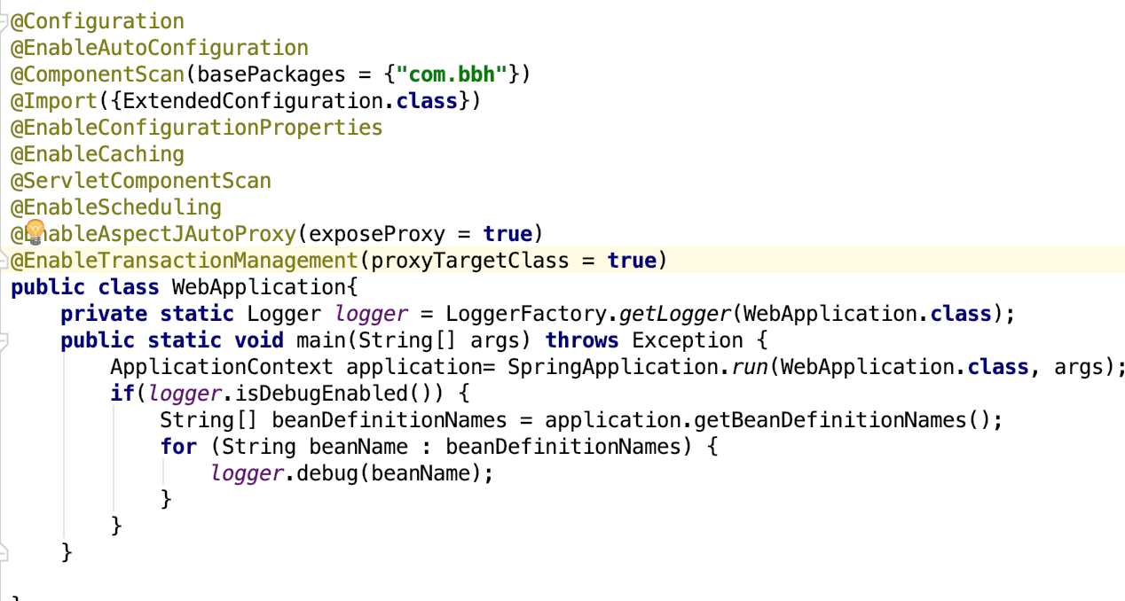This screenshot has height=601, width=1125.
Task: Click the main method name
Action: click(x=321, y=340)
